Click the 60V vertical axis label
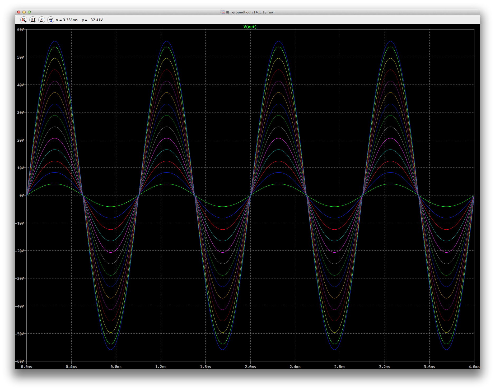 (x=21, y=30)
